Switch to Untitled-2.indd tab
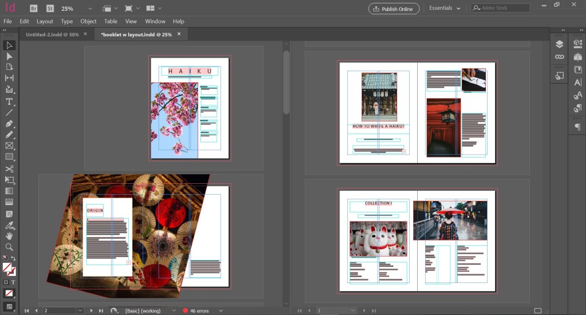586x315 pixels. [x=52, y=34]
